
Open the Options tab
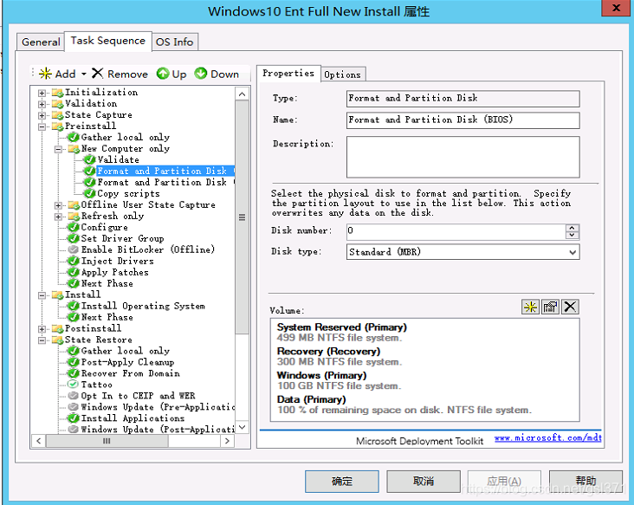[343, 74]
